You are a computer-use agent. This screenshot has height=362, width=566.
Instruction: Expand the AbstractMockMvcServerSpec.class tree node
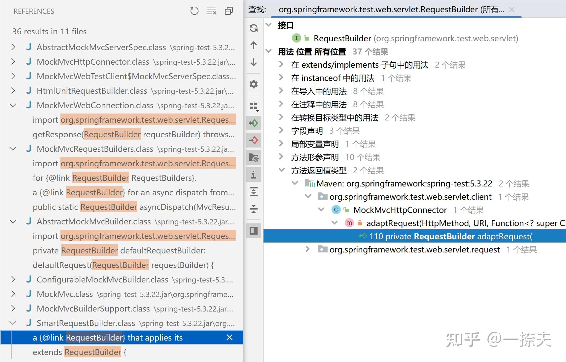coord(13,47)
